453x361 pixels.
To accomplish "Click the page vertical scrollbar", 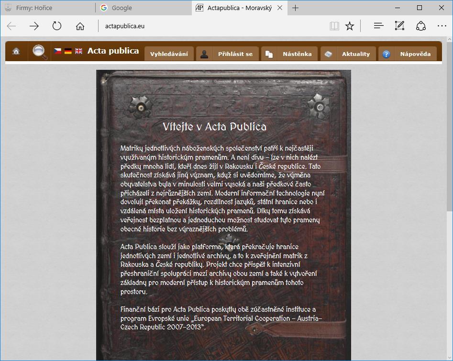I will 450,127.
